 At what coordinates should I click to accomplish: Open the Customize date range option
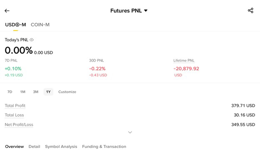[67, 92]
